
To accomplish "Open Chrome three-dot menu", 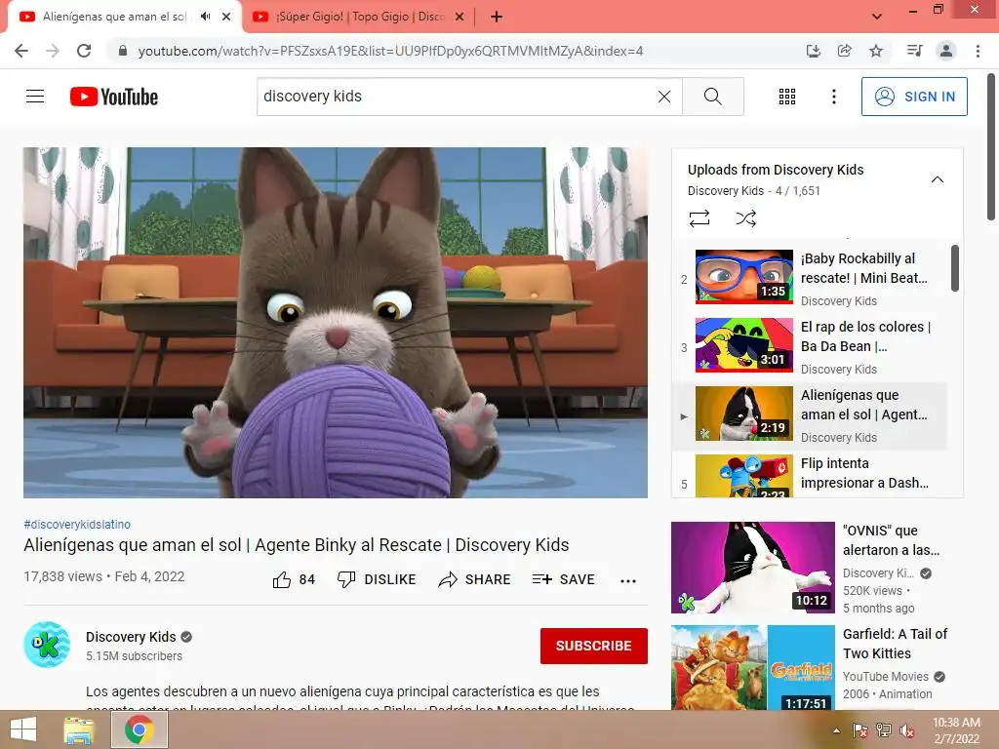I will click(x=978, y=51).
